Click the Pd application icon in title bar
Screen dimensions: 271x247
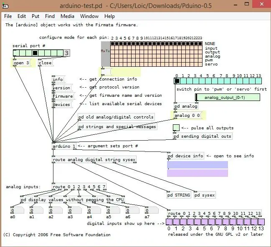[x=5, y=6]
